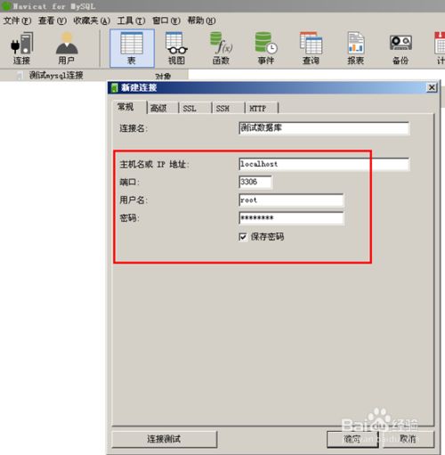Toggle the 保存密码 save password checkbox
The image size is (445, 455).
click(243, 237)
